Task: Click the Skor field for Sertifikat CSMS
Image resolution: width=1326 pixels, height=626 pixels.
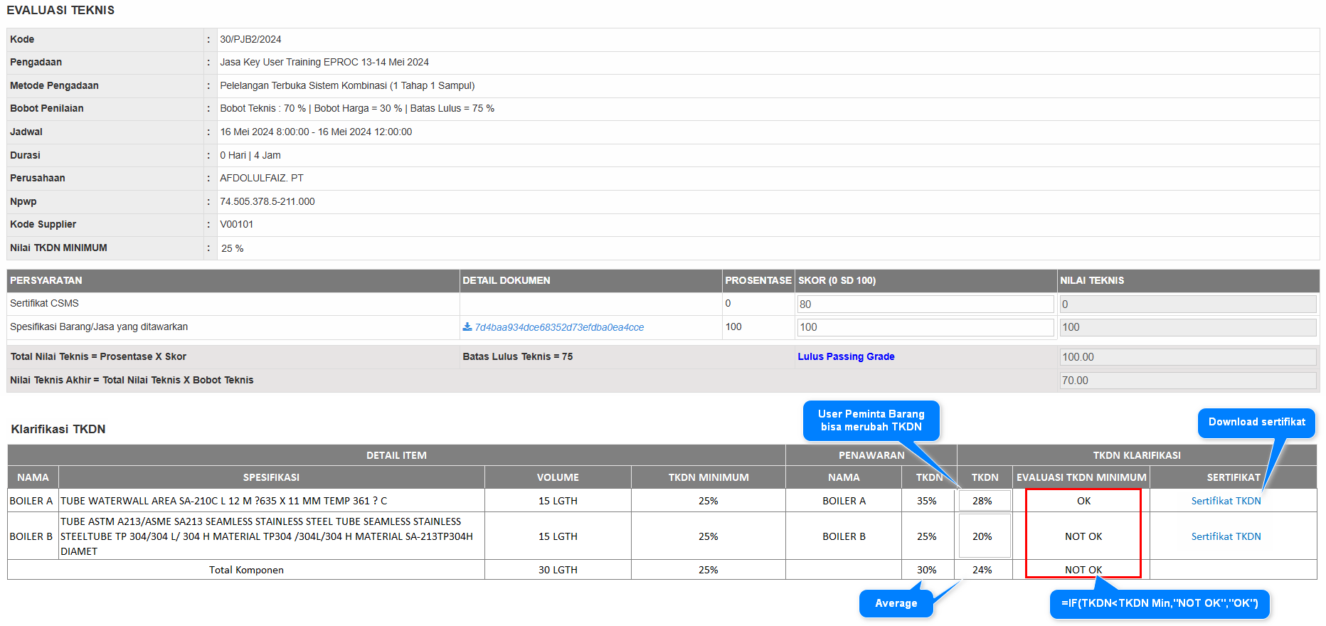Action: [925, 304]
